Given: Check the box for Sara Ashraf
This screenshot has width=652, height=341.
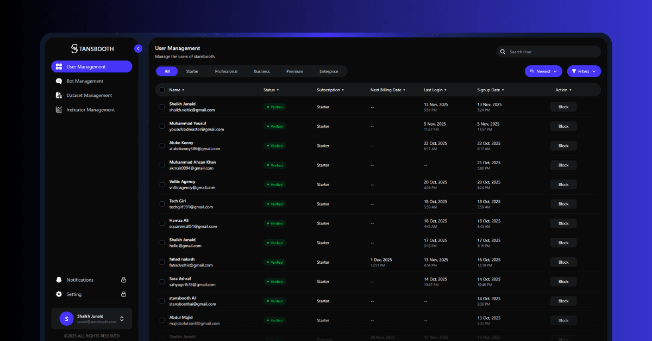Looking at the screenshot, I should pos(162,282).
